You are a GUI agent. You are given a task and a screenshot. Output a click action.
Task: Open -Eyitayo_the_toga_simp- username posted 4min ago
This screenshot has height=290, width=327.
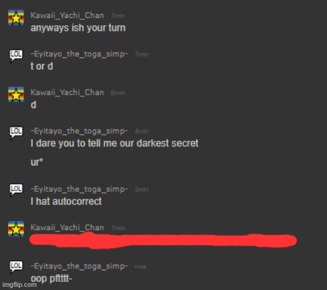tap(79, 131)
